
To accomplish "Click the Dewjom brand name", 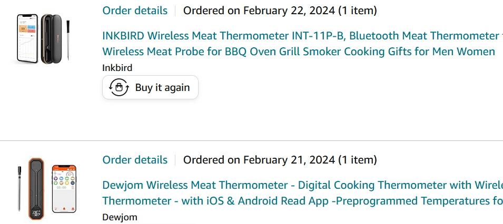I will [x=120, y=217].
